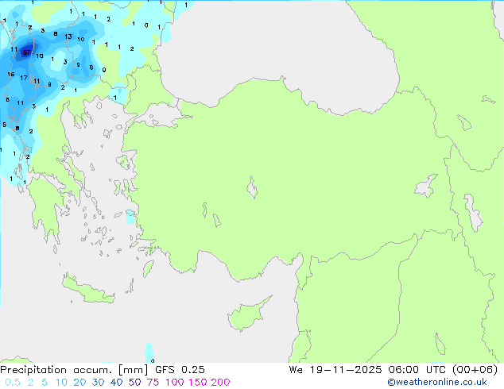Click the '17' precipitation value on map

(x=24, y=78)
